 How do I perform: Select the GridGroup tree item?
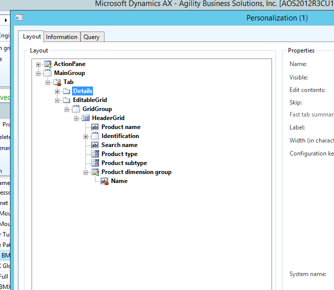(97, 109)
